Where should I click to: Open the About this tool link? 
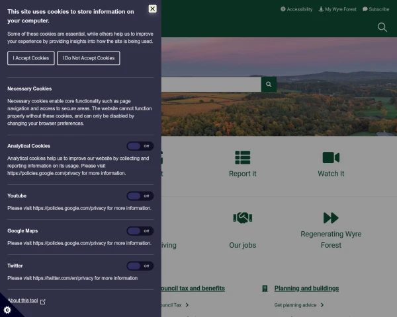pos(22,300)
